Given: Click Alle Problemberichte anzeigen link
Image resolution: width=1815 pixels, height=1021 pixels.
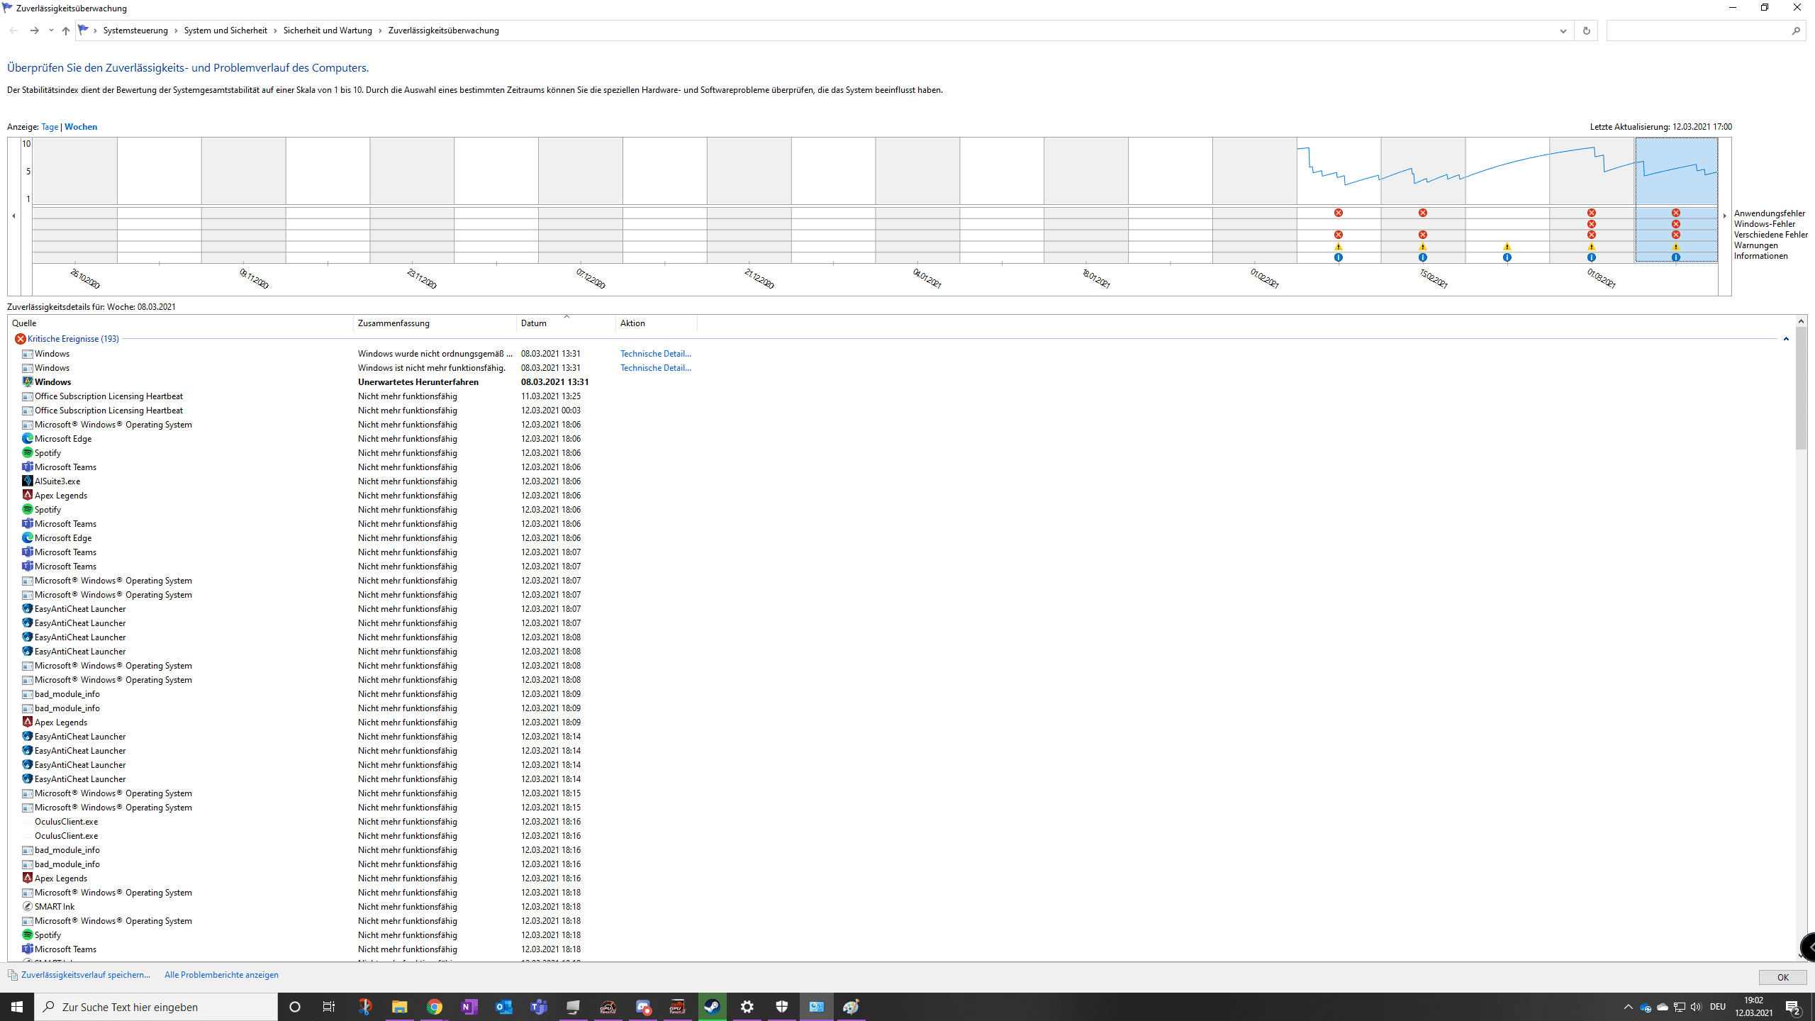Looking at the screenshot, I should 221,975.
